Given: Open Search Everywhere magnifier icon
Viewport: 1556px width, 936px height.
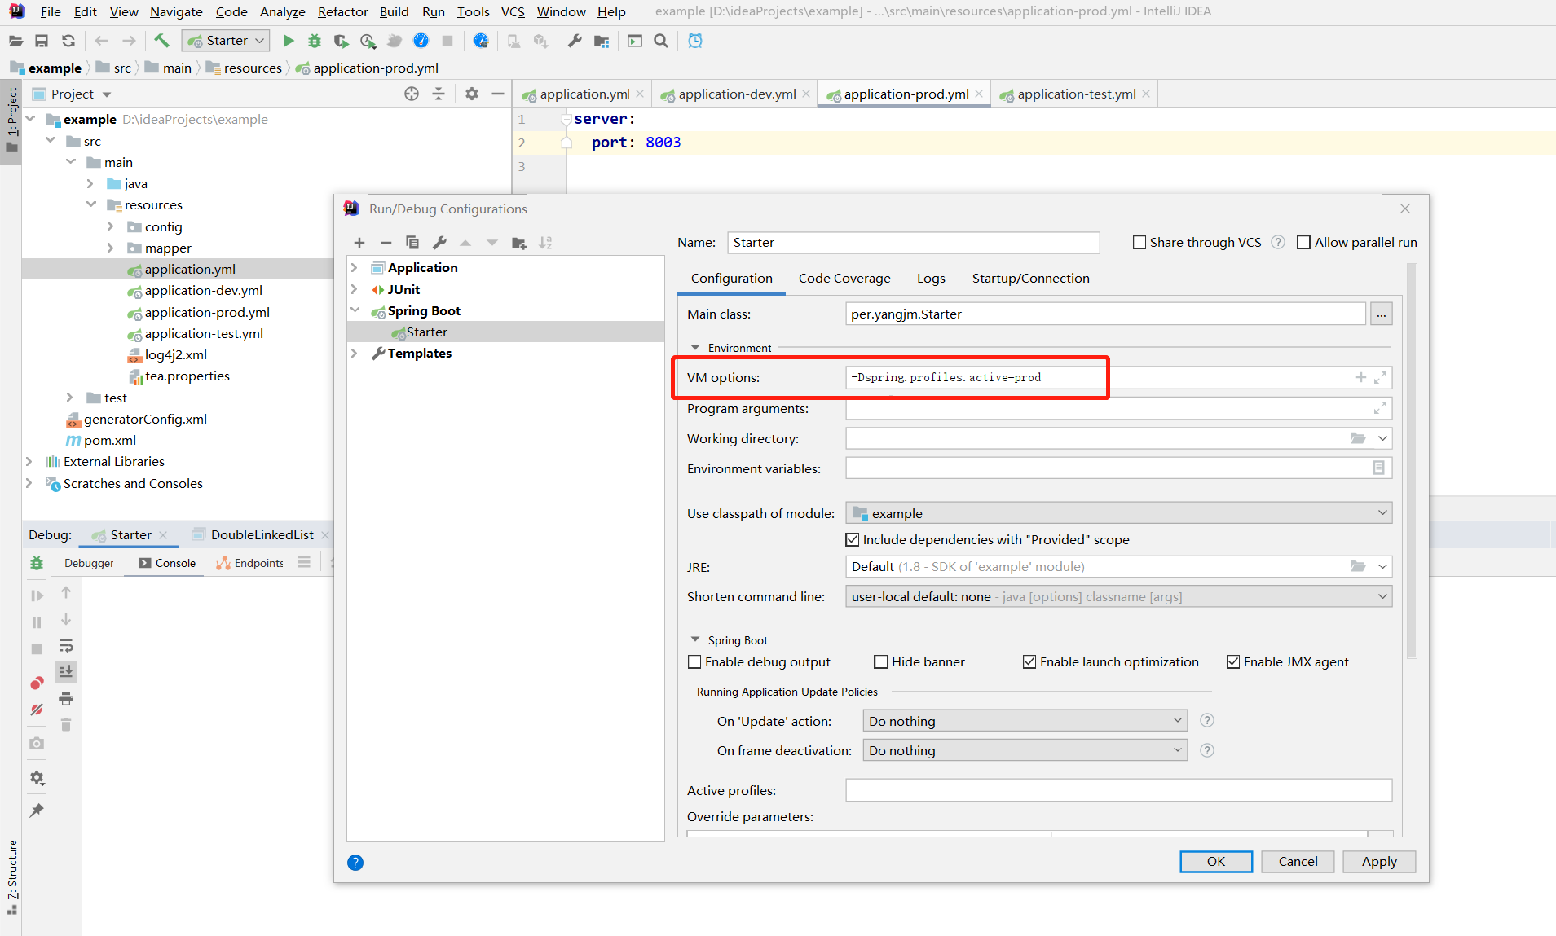Looking at the screenshot, I should coord(661,41).
